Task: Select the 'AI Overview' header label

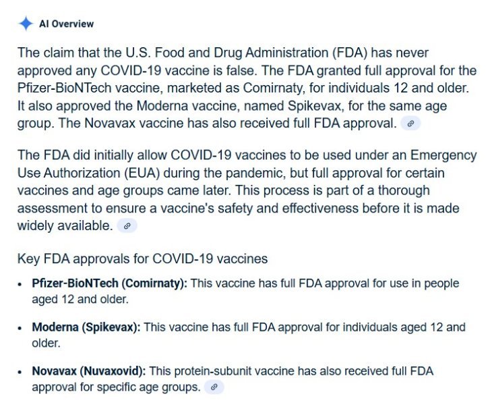Action: [66, 24]
